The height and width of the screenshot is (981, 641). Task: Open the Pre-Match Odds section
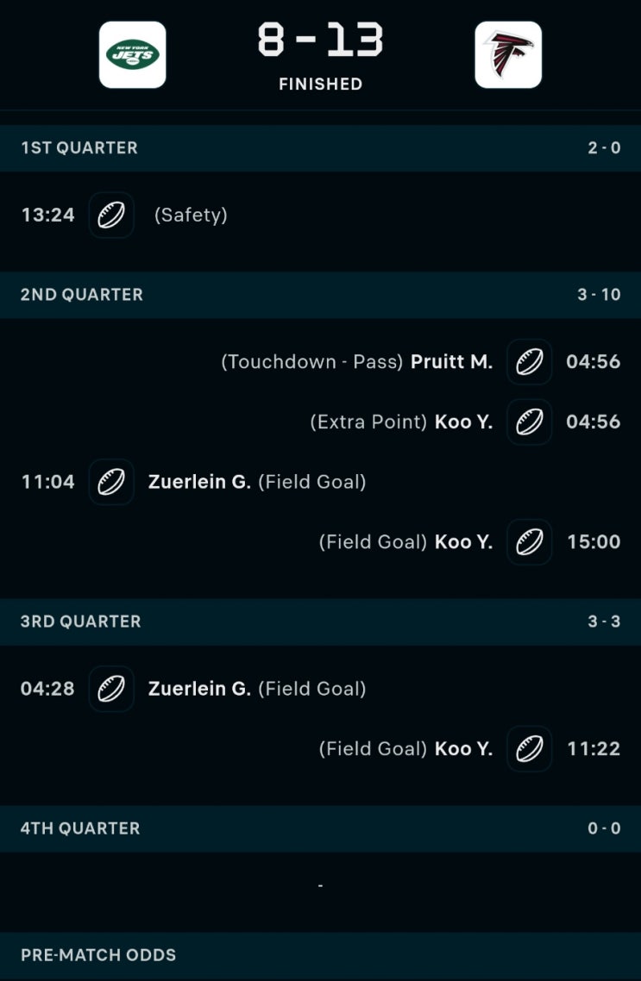[321, 955]
